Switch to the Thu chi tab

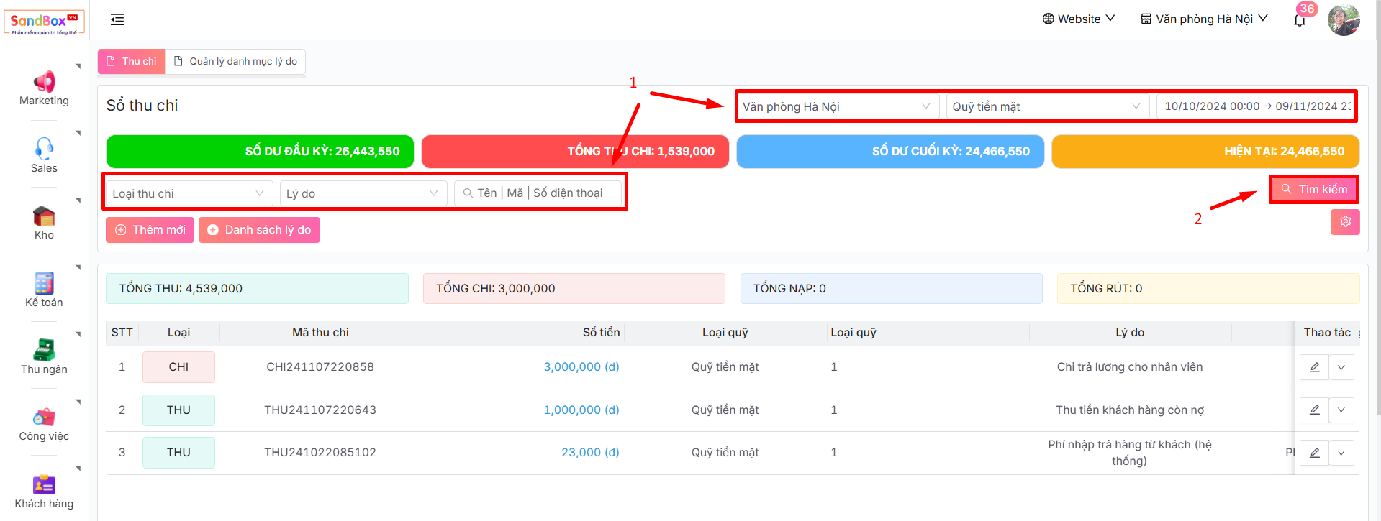[x=132, y=61]
